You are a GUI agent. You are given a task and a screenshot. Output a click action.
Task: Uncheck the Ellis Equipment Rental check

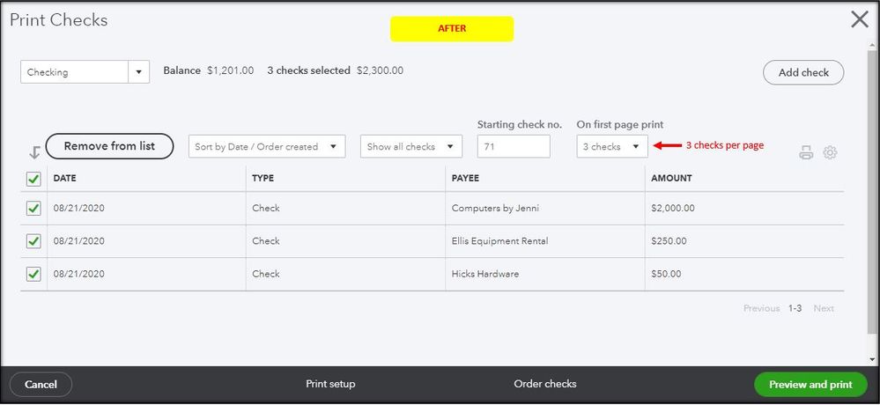[x=33, y=241]
